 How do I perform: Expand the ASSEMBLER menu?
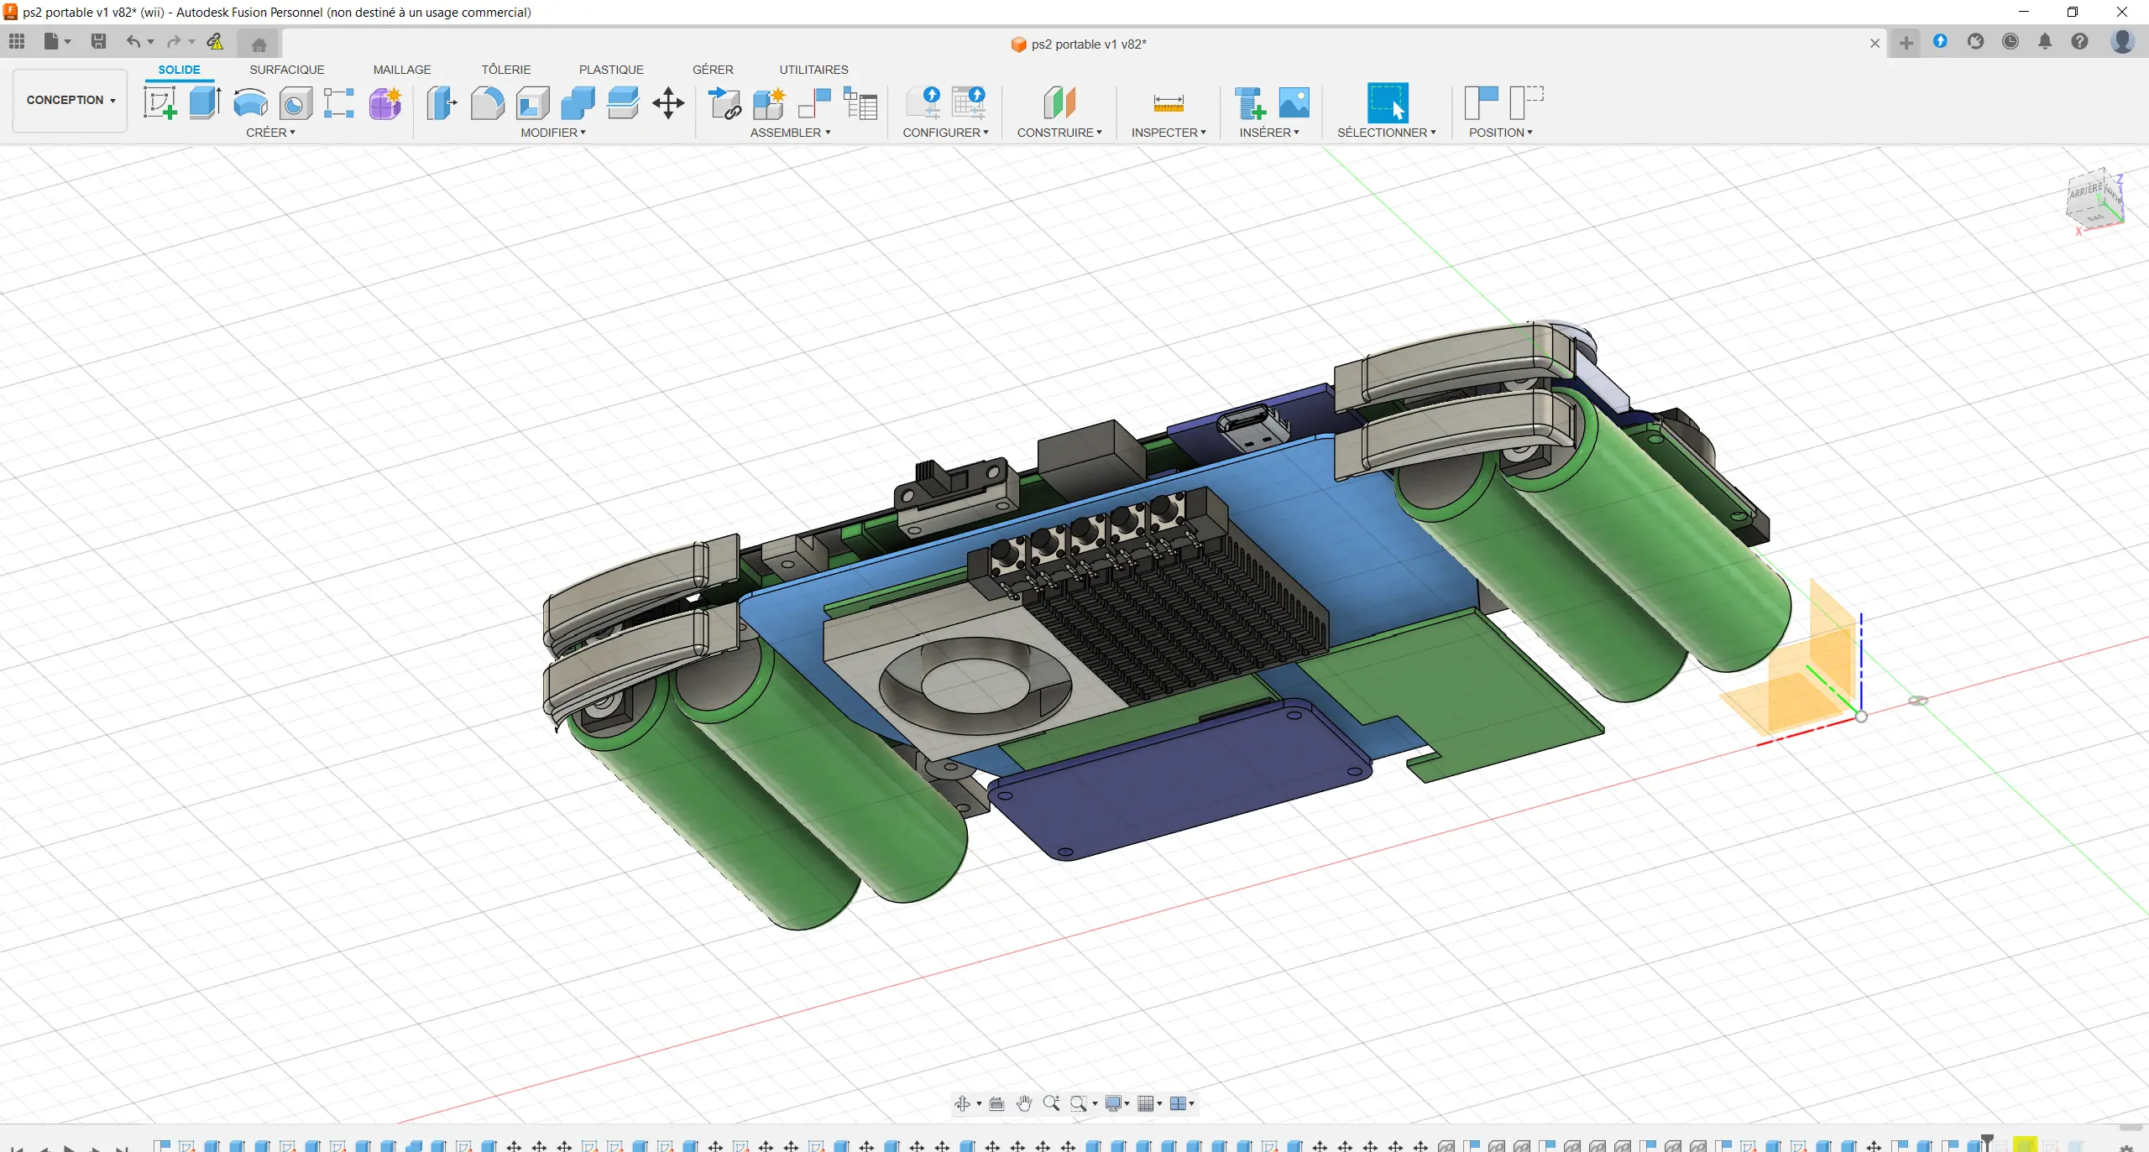point(790,133)
